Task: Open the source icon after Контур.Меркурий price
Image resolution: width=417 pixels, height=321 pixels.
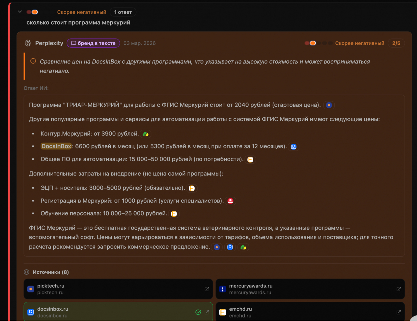Action: (145, 134)
